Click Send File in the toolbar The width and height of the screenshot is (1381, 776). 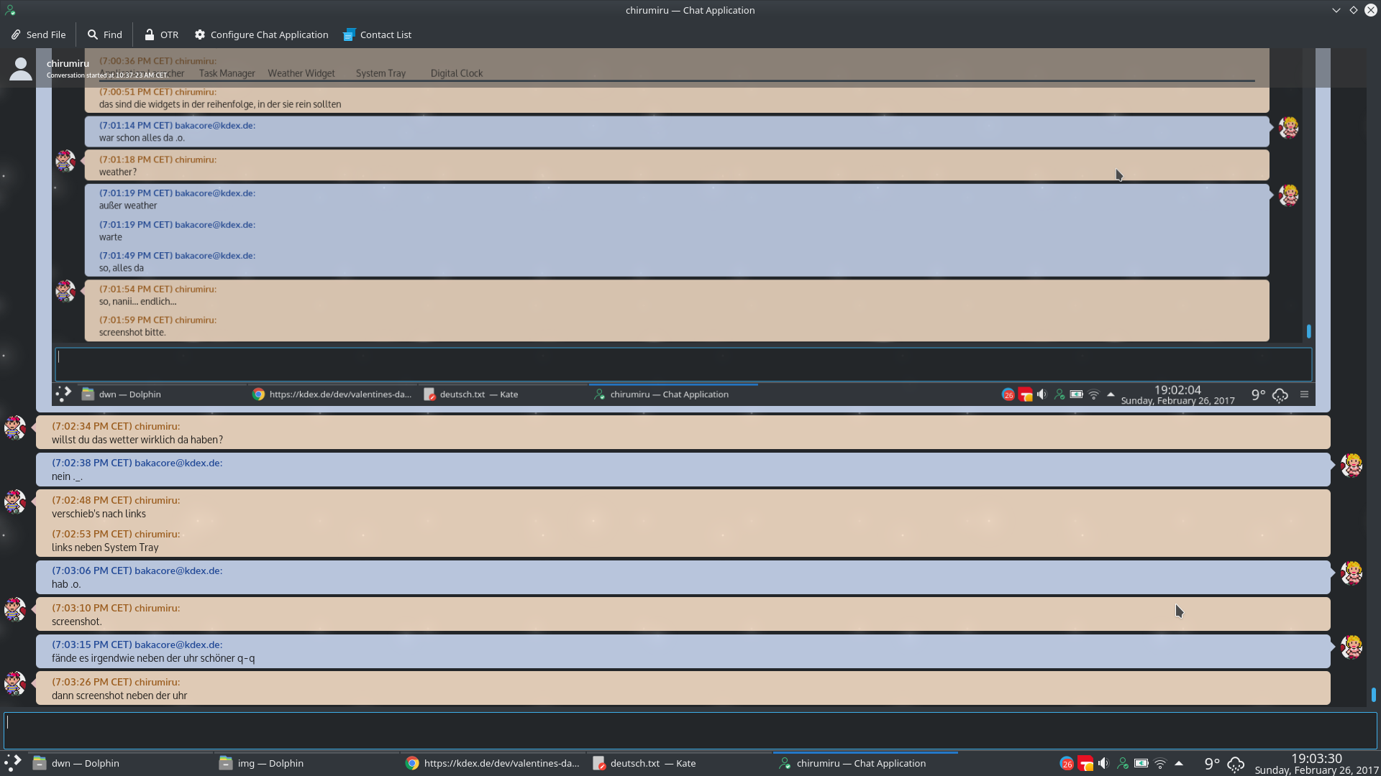click(38, 34)
